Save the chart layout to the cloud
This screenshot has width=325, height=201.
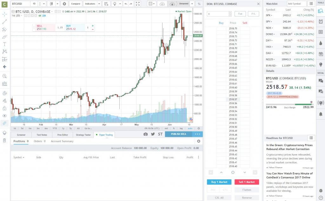[x=172, y=4]
